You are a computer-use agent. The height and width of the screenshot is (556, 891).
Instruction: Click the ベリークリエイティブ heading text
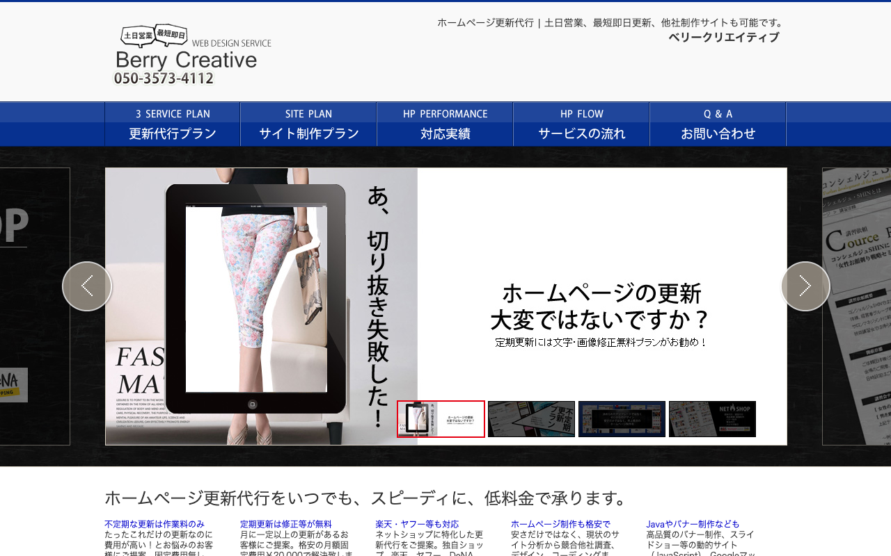point(724,38)
